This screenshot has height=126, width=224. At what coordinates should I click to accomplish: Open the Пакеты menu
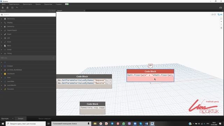38,4
